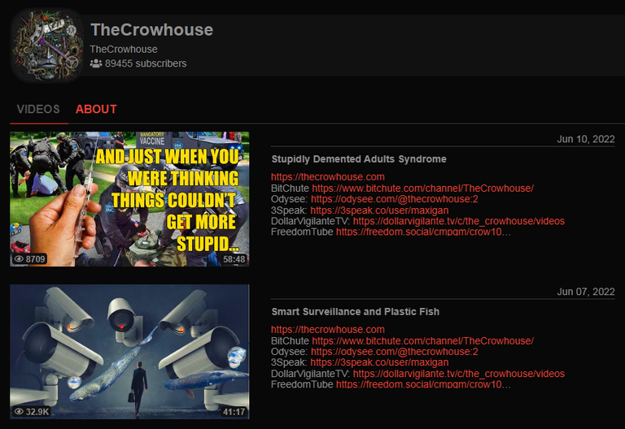Open Odysee link in first video description
The image size is (625, 429).
(394, 199)
